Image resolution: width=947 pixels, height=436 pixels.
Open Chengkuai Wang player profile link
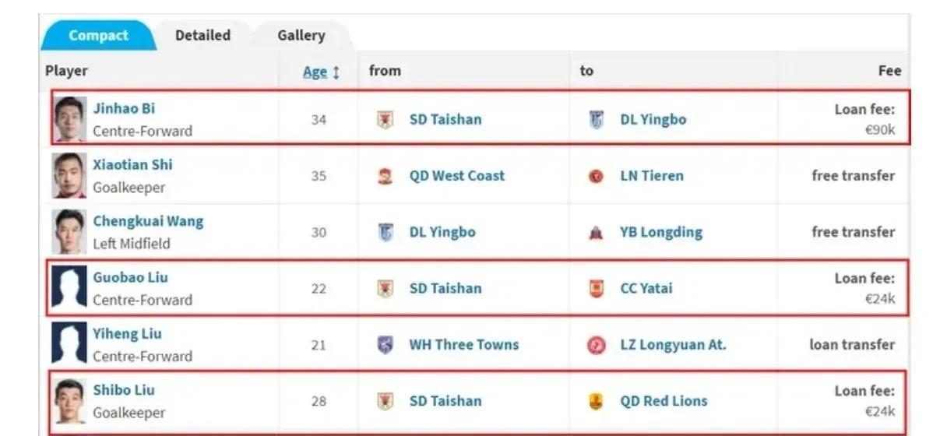(x=148, y=221)
